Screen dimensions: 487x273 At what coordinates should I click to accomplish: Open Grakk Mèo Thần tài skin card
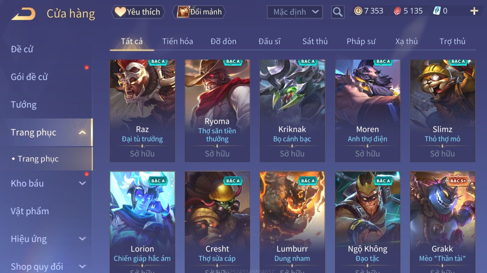coord(443,222)
